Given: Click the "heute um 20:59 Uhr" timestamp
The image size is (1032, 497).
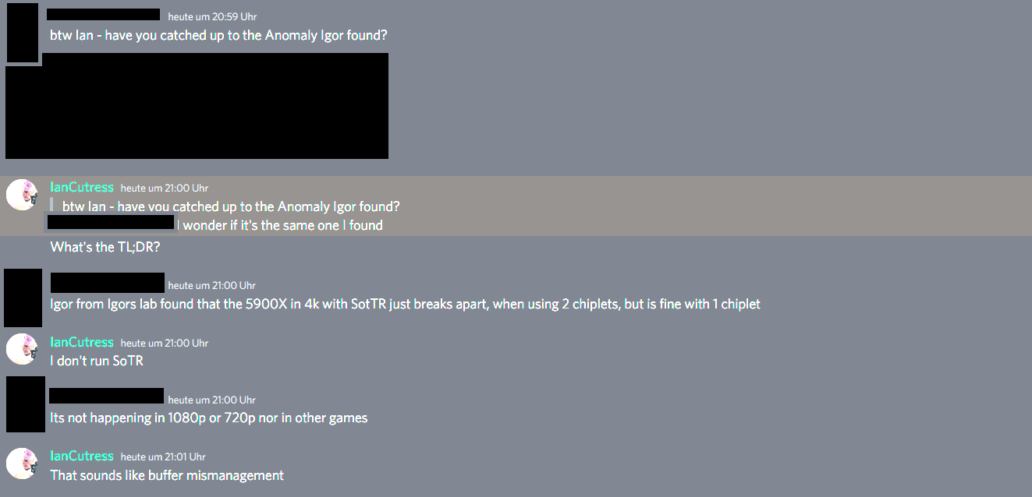Looking at the screenshot, I should pos(212,16).
